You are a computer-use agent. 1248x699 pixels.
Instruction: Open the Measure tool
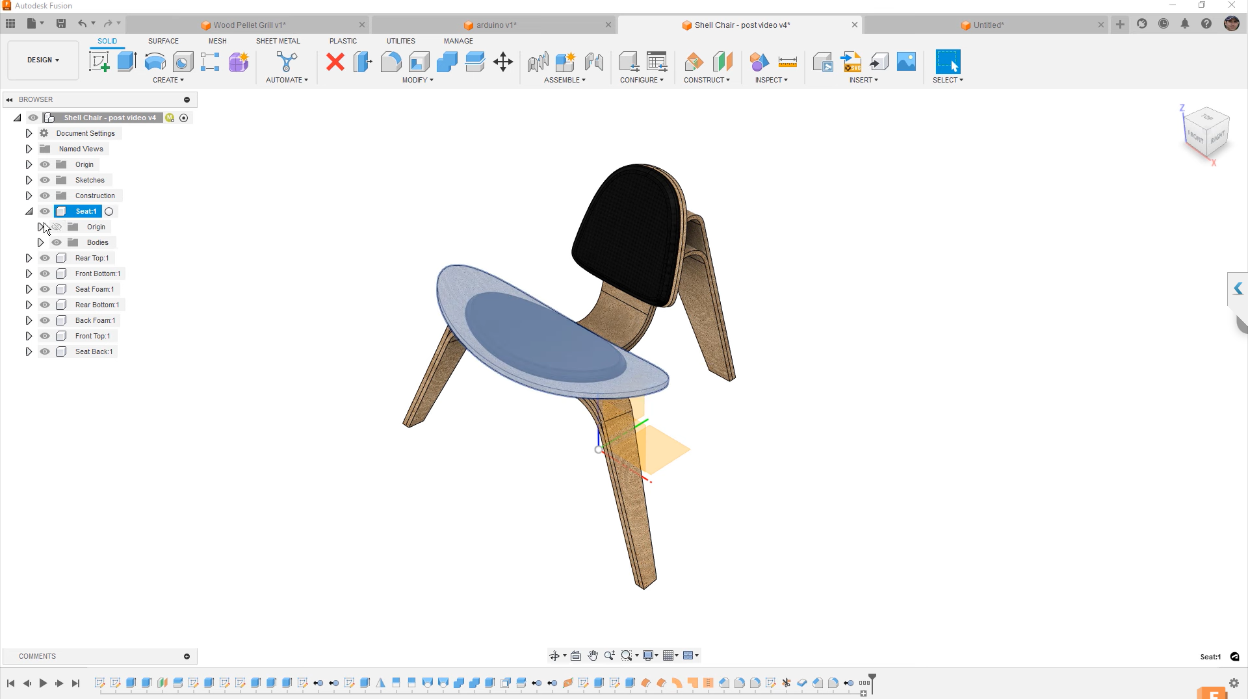787,62
